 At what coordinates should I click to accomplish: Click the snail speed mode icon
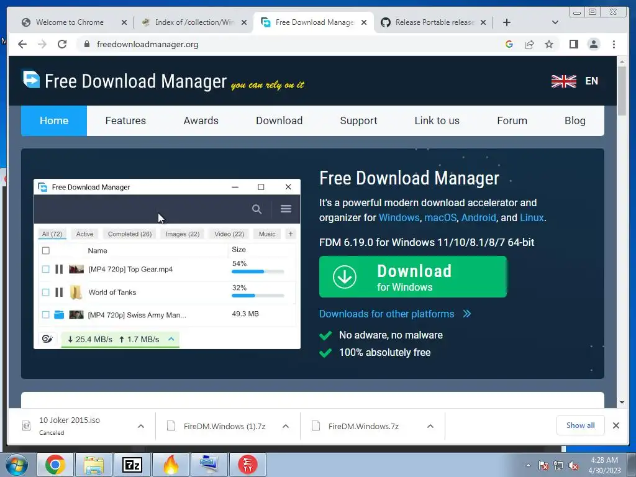47,338
